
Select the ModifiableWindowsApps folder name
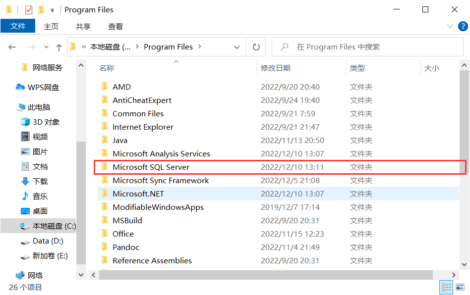point(158,207)
